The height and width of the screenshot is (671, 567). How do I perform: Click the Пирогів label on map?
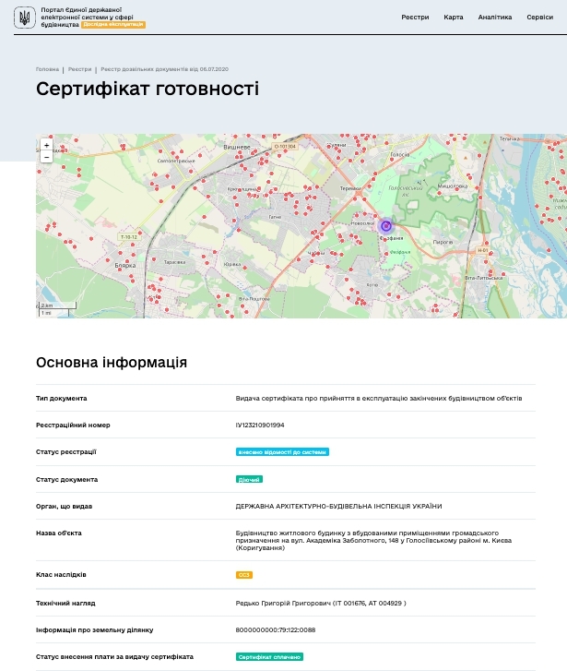coord(443,242)
